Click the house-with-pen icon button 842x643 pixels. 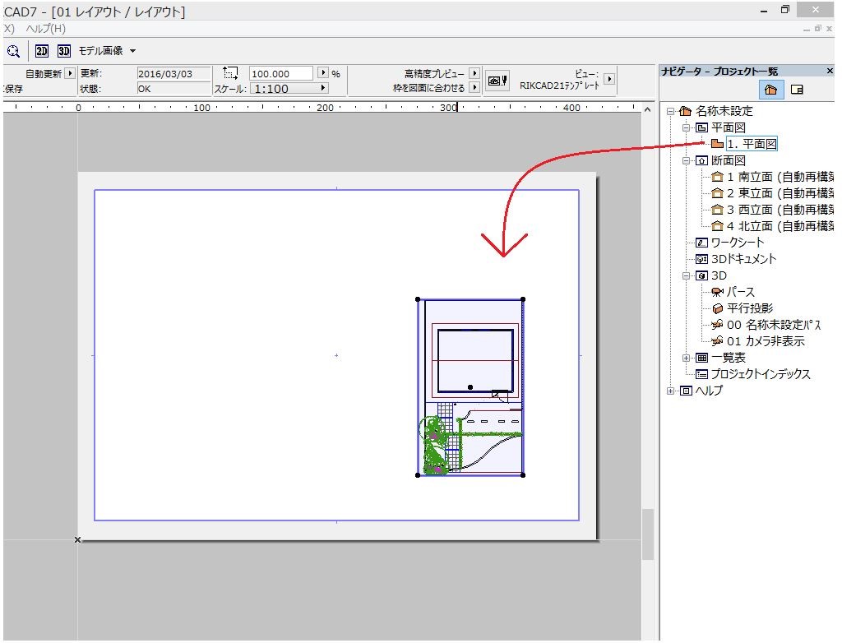tap(497, 81)
